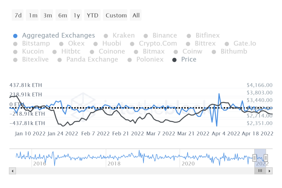Click the -437.81k ETH axis label
282x188 pixels.
27,123
